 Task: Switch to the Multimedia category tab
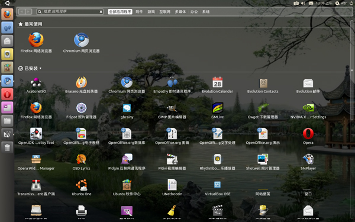pyautogui.click(x=180, y=12)
